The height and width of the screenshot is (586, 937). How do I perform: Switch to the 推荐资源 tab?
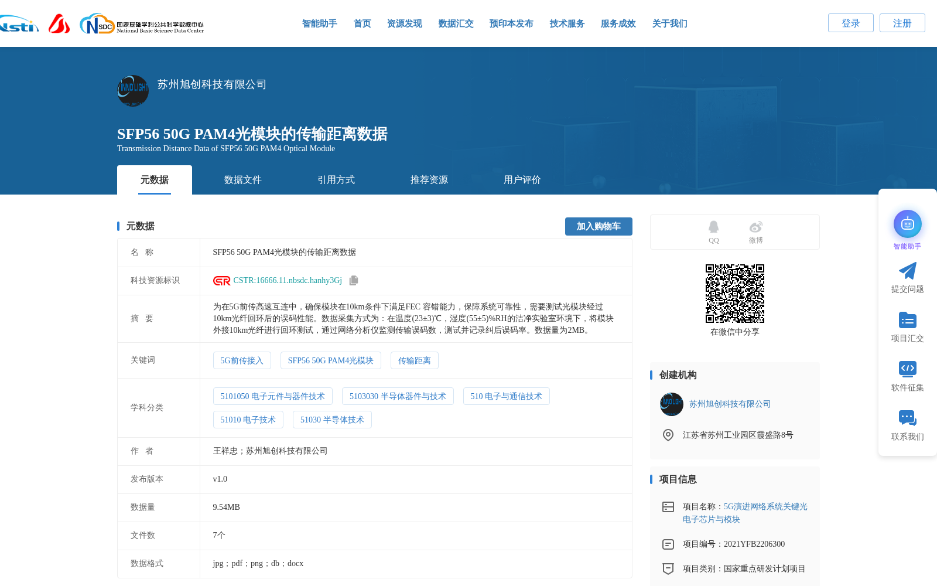point(429,180)
